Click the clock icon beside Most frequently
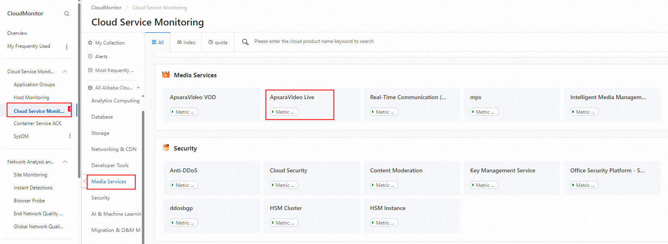The image size is (668, 244). pos(90,70)
